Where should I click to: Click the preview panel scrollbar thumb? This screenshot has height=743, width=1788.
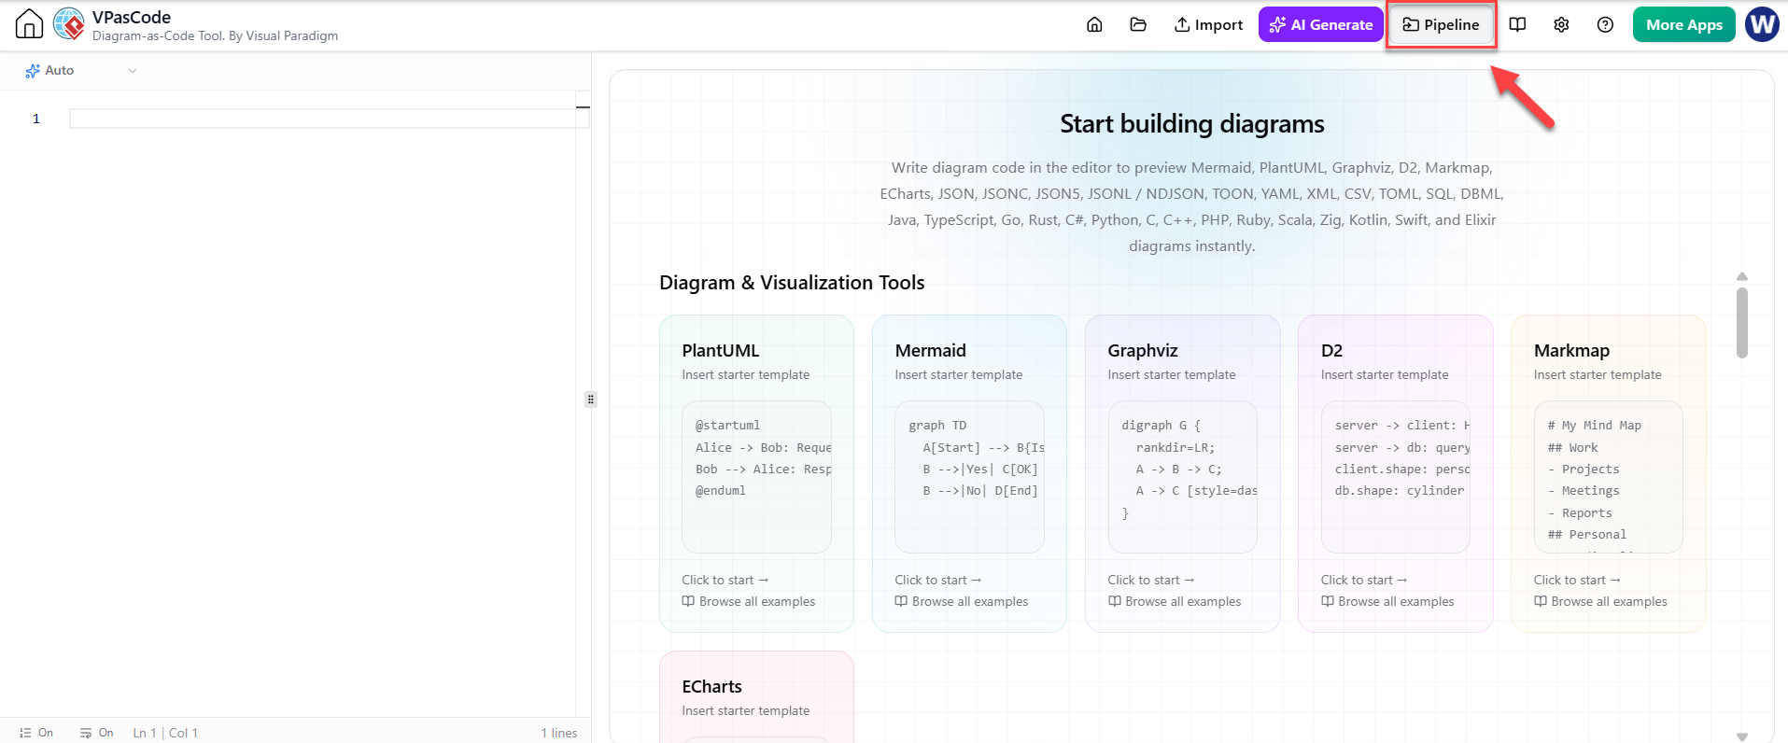pyautogui.click(x=1742, y=322)
